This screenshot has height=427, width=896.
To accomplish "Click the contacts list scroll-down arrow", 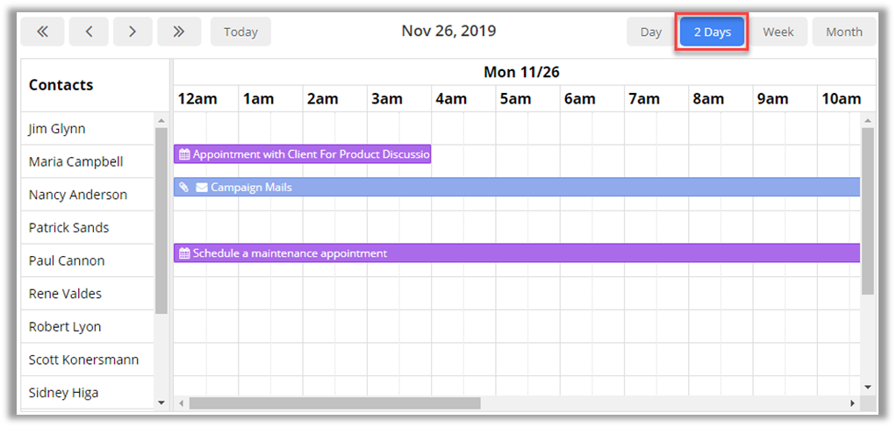I will pyautogui.click(x=161, y=402).
